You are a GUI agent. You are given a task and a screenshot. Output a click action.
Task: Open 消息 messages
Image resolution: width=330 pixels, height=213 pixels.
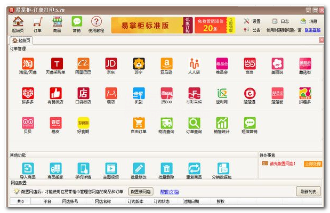tap(309, 21)
